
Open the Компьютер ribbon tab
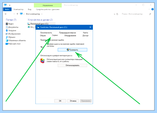(x=18, y=9)
